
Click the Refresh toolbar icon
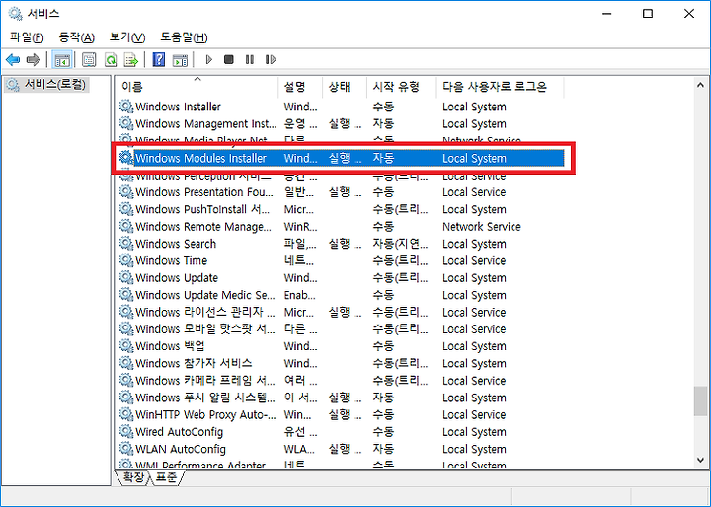point(111,60)
